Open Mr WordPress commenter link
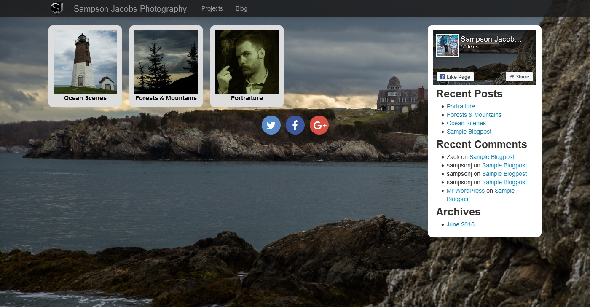Screen dimensions: 590x307 coord(466,191)
